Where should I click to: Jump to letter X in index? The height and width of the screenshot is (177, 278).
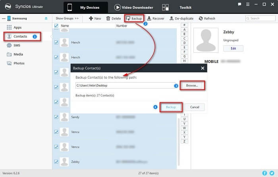click(x=184, y=132)
